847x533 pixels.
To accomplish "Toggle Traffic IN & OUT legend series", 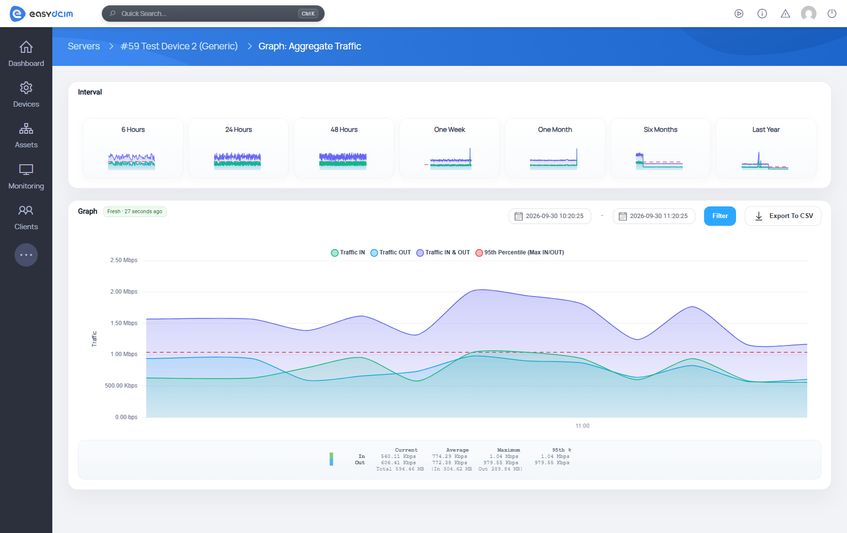I will click(443, 252).
